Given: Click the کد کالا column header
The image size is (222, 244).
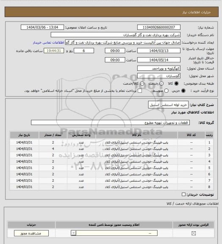Looking at the screenshot, I should coord(191,135).
